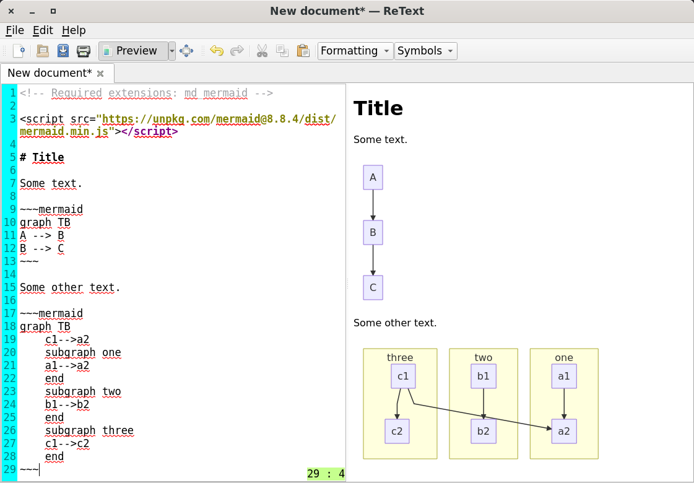Copy the selected text
Viewport: 694px width, 483px height.
[282, 51]
